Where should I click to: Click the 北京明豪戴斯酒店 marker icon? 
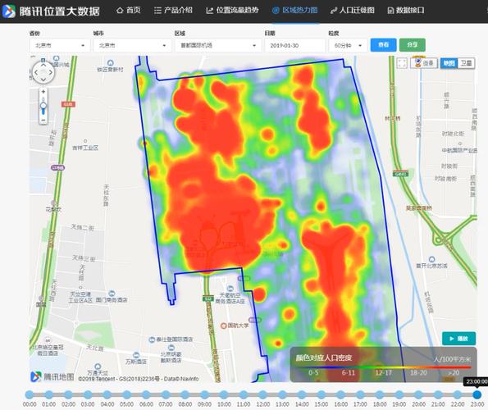[171, 348]
